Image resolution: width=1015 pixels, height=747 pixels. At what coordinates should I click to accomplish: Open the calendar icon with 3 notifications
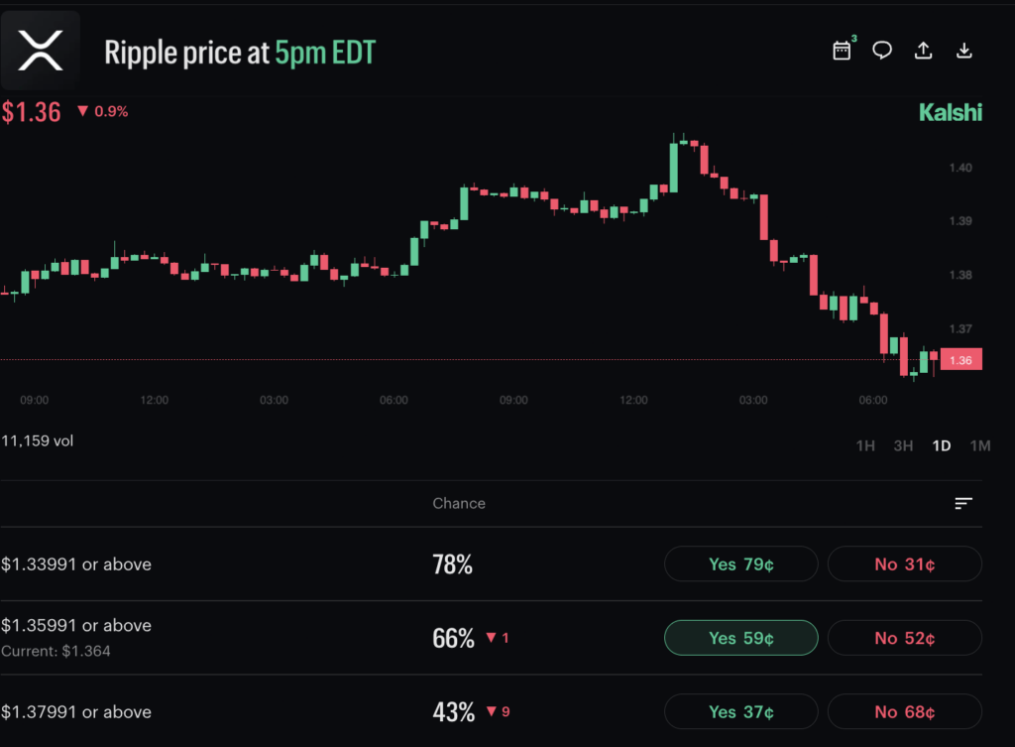(x=842, y=49)
